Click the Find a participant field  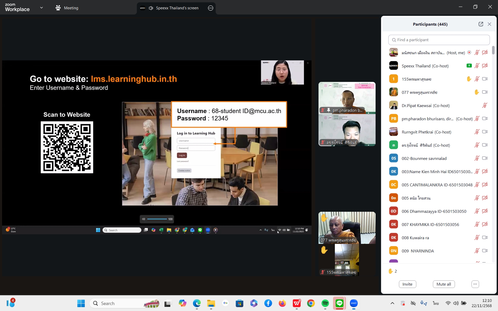[x=439, y=40]
